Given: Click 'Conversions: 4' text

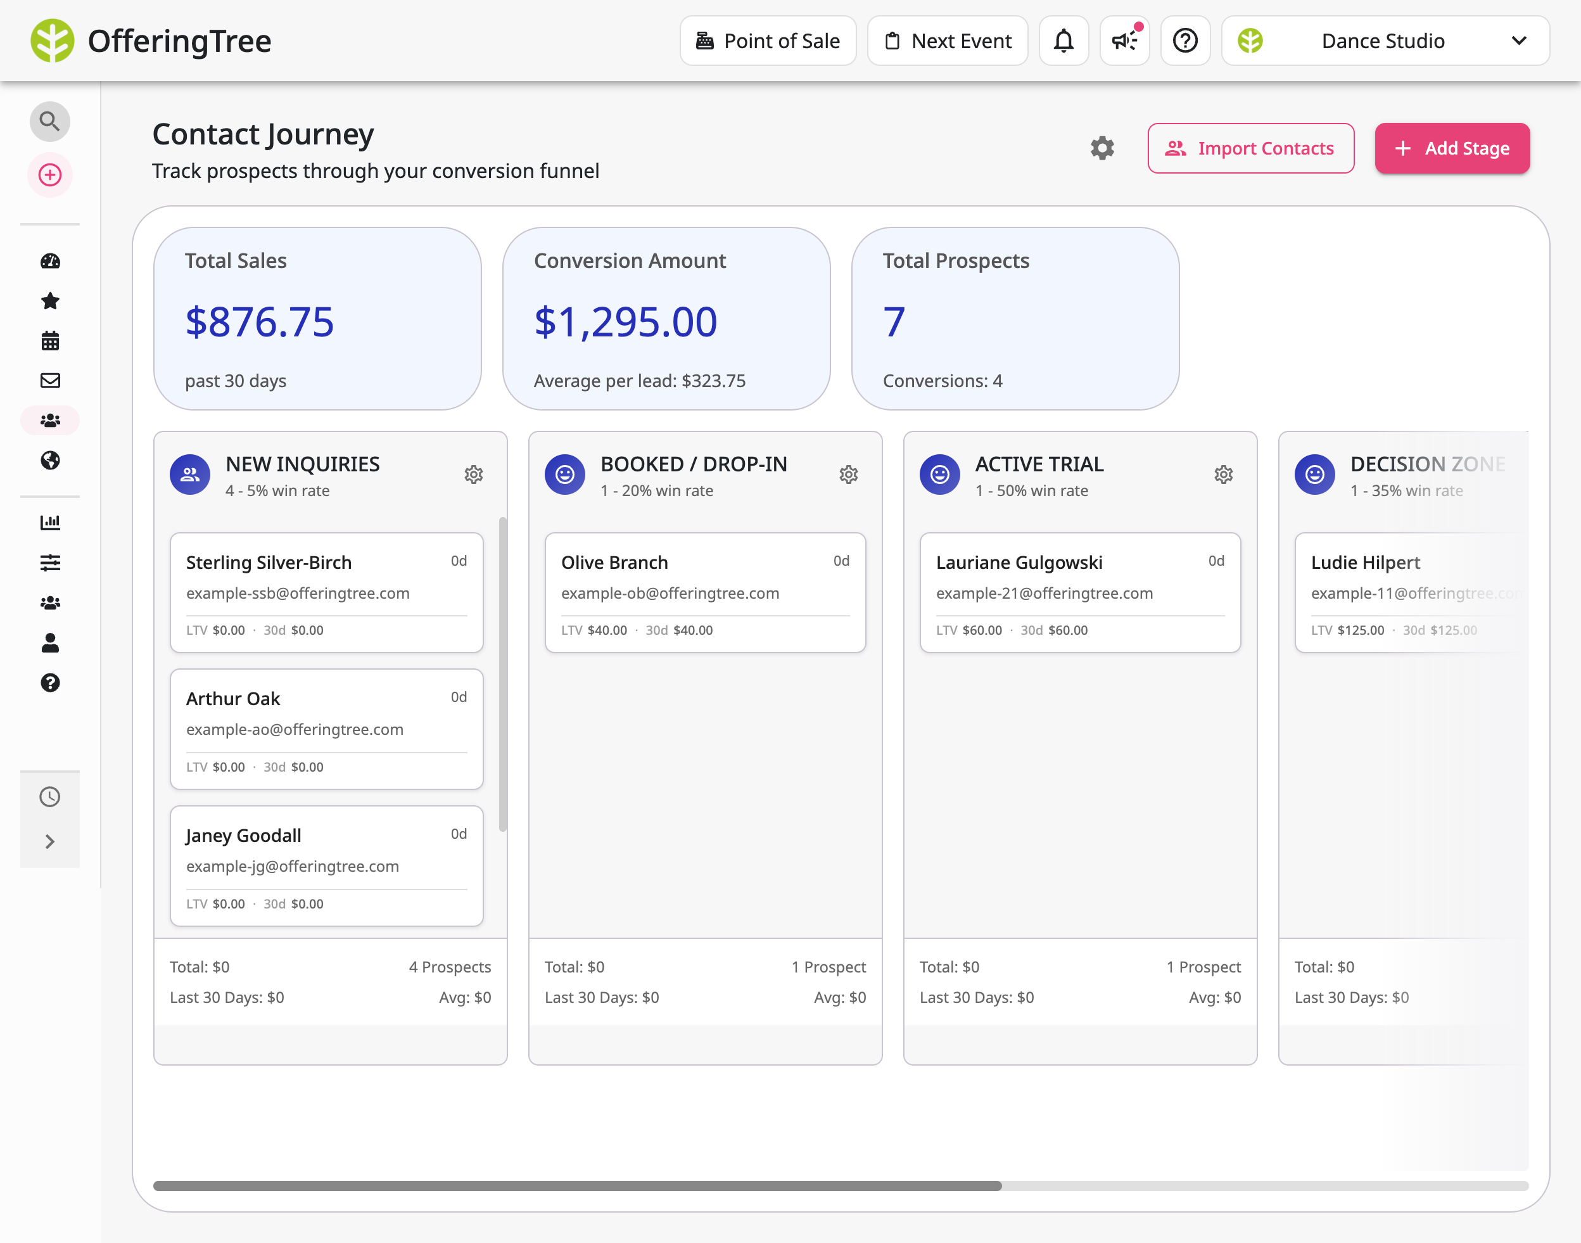Looking at the screenshot, I should (942, 381).
